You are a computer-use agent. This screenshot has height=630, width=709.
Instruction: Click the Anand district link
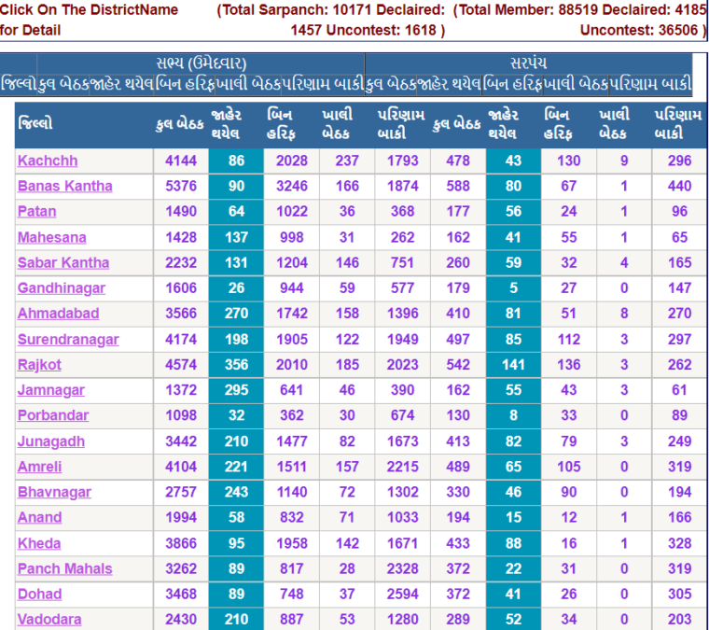39,517
